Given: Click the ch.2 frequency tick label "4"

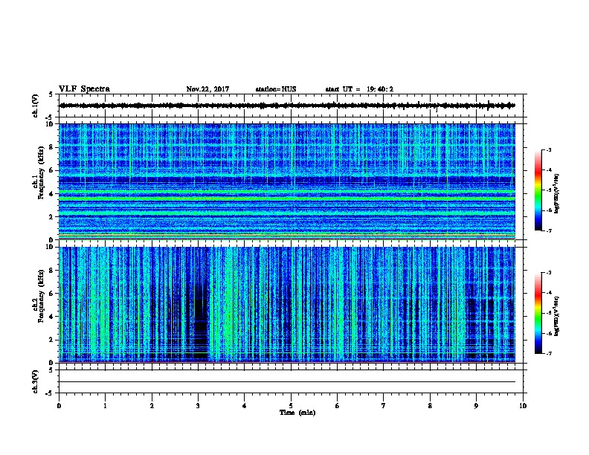Looking at the screenshot, I should (51, 317).
